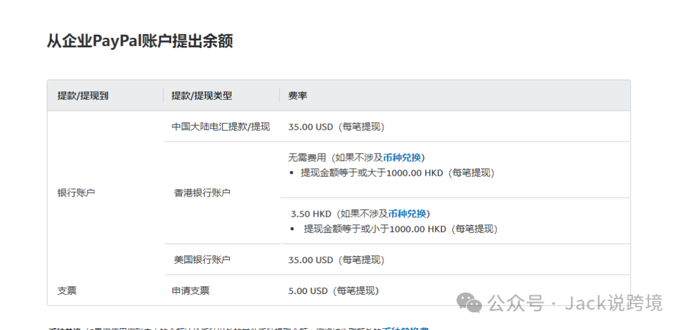Open 币种兑换 link in the 3.50 HKD row
Viewport: 684px width, 330px height.
click(408, 214)
